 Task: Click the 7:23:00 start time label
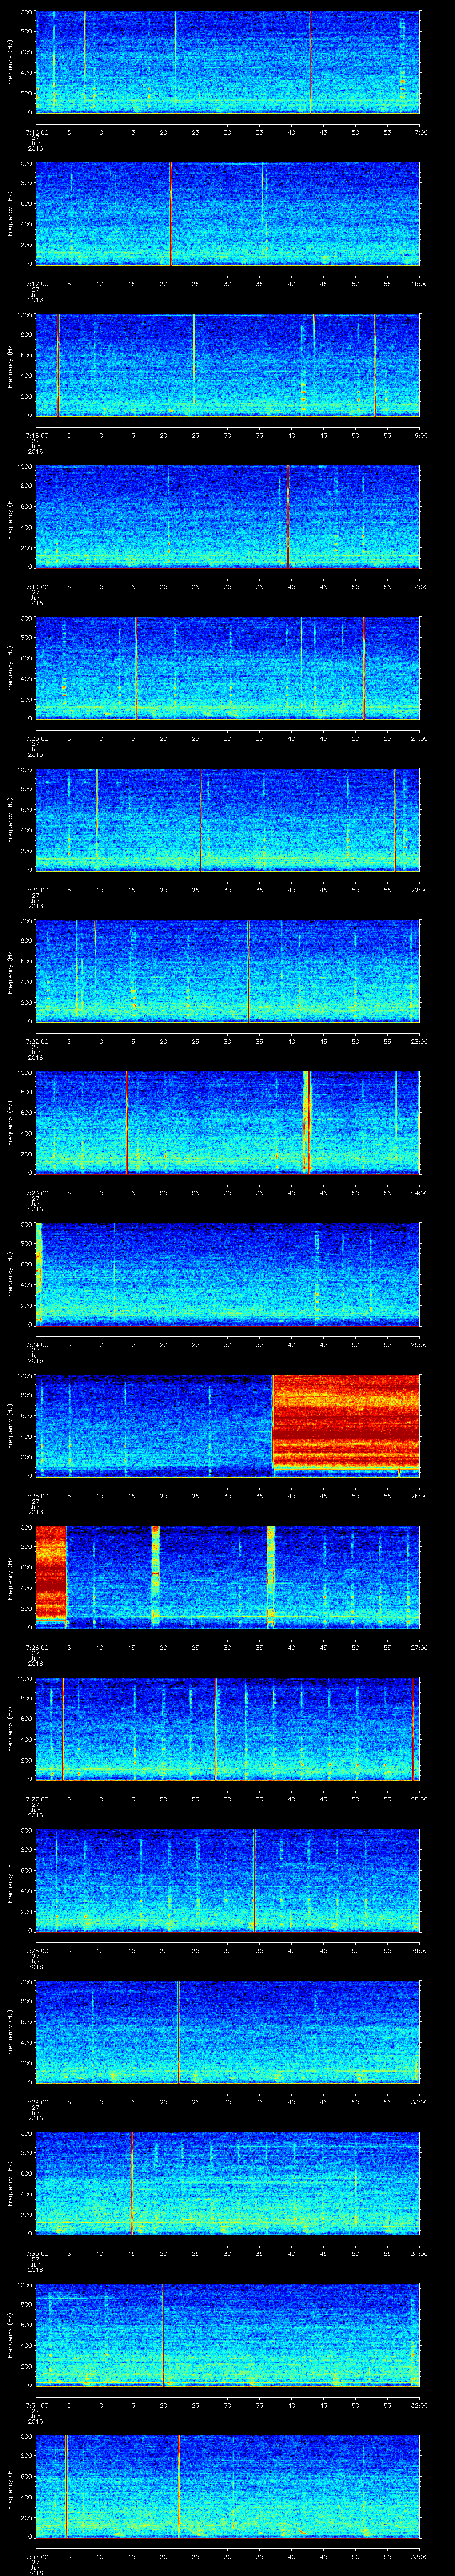(36, 1193)
